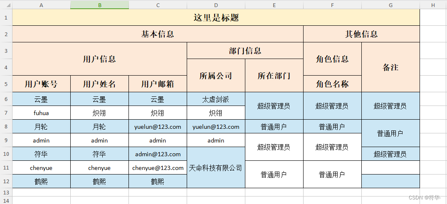
Task: Select 普通用户 in row 8, 角色名称 column
Action: click(x=332, y=126)
